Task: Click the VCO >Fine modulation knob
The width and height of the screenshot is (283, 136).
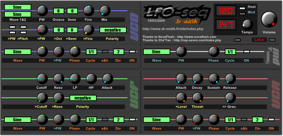Action: [89, 30]
